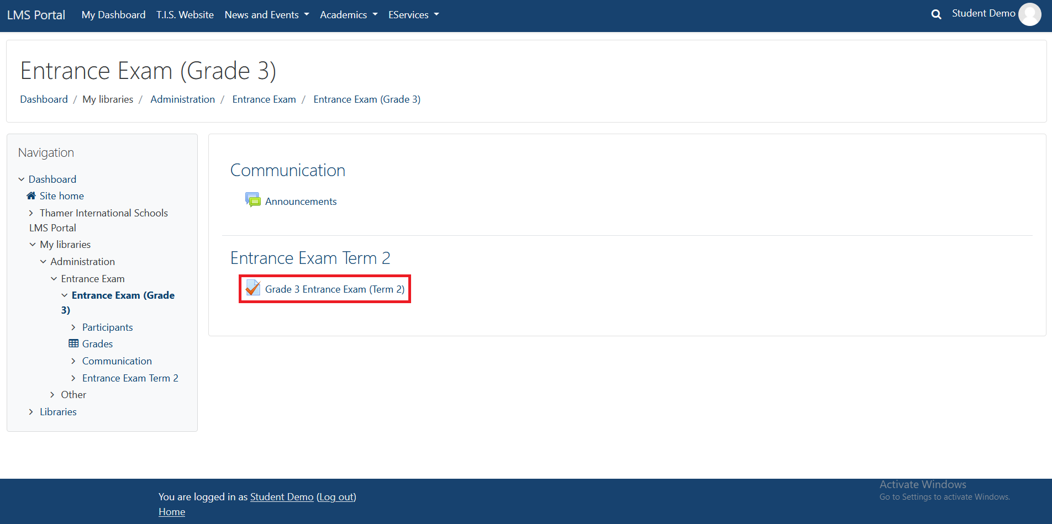Viewport: 1052px width, 524px height.
Task: Click the Grades table icon in navigation
Action: tap(73, 343)
